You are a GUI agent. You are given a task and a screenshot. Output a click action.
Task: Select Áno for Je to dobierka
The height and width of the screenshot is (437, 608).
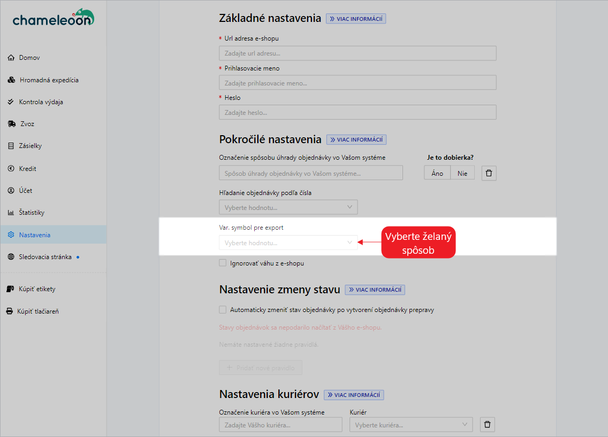[x=437, y=173]
